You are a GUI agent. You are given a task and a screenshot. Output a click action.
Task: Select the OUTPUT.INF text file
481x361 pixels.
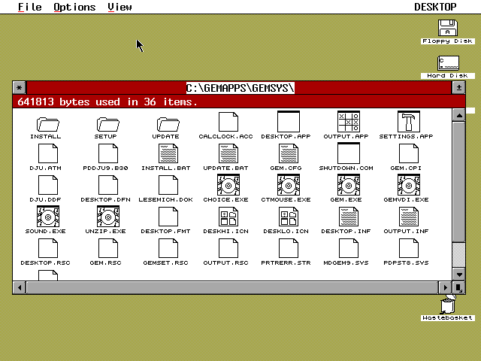coord(409,217)
